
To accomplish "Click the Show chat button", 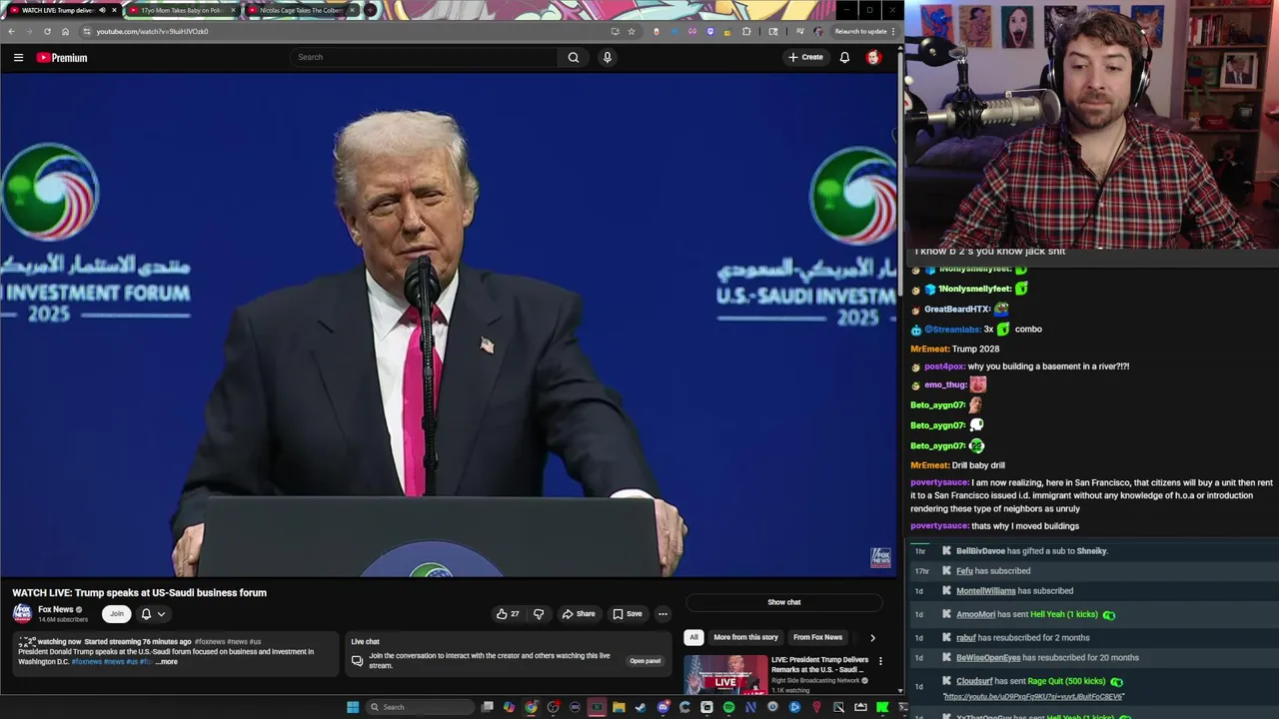I will pos(784,602).
